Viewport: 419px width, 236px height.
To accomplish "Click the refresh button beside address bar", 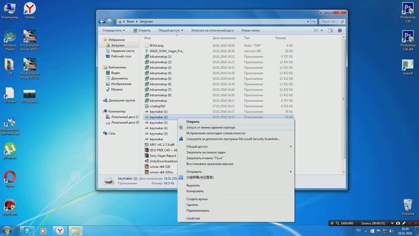I will click(x=314, y=22).
